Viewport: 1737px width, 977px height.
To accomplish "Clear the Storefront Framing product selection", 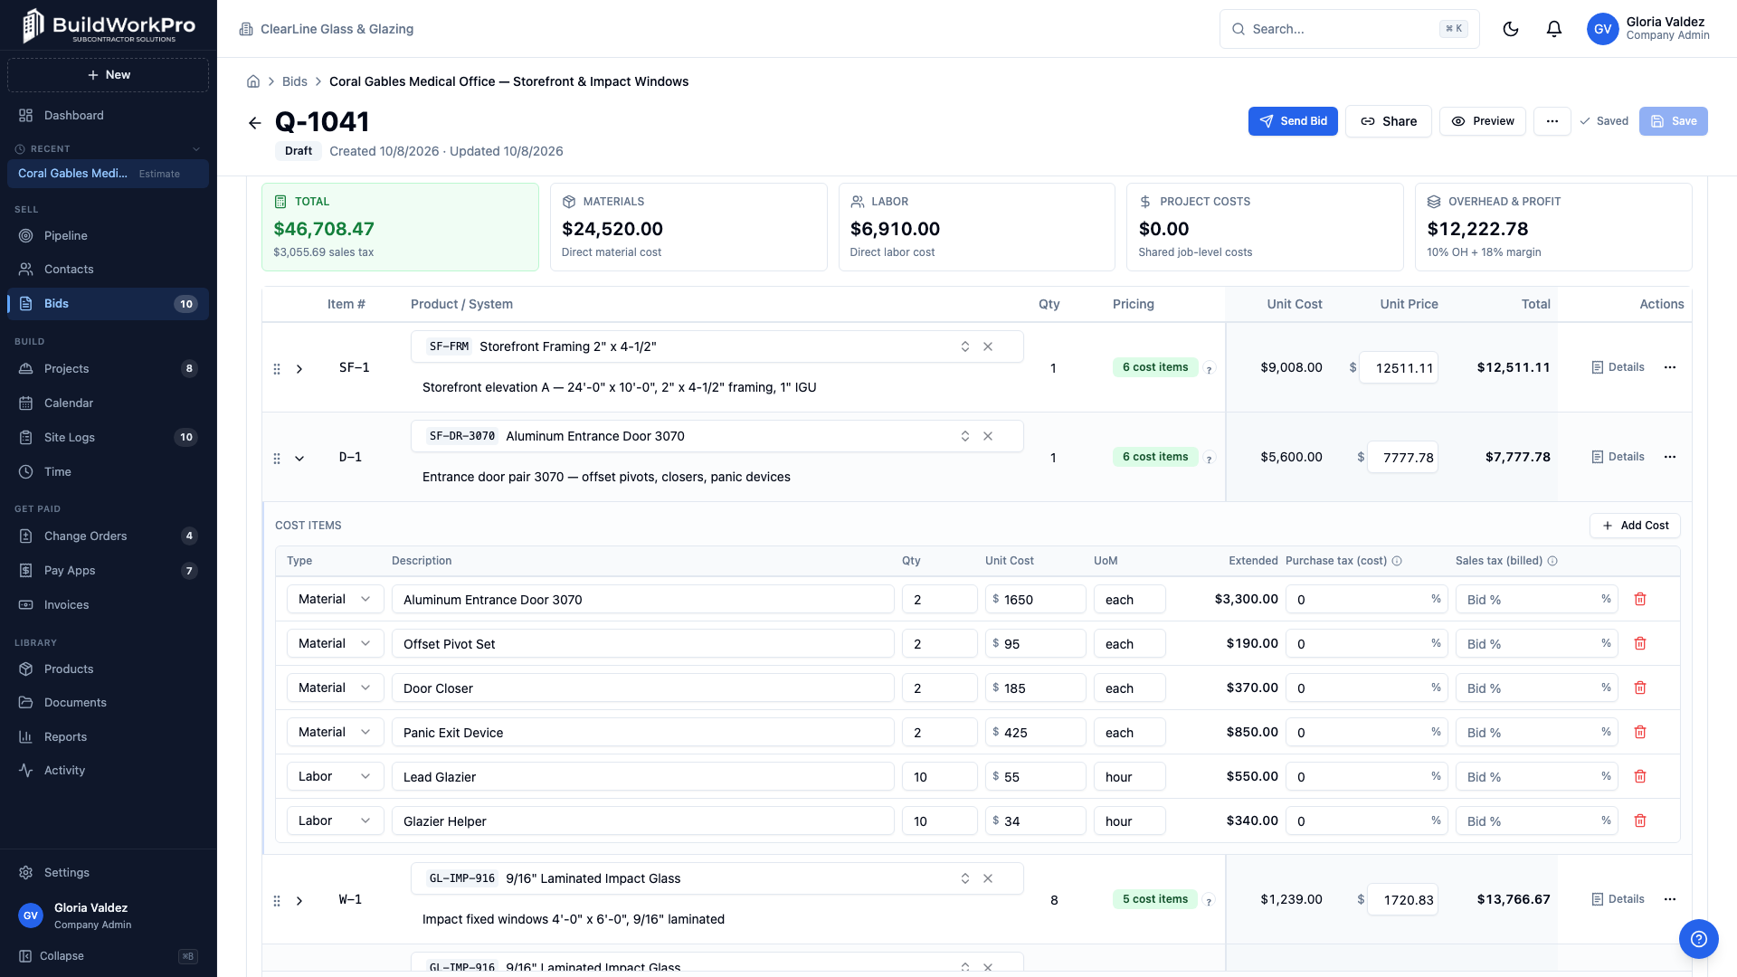I will click(x=988, y=346).
